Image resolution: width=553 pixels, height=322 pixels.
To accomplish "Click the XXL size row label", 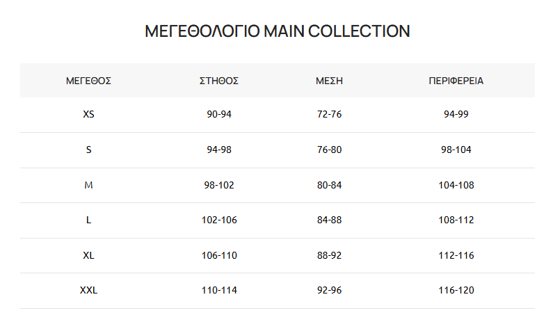I will (88, 290).
